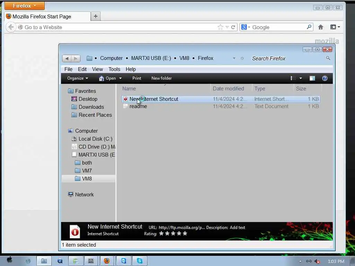Viewport: 355px width, 266px height.
Task: Open Local Disk (C:) in navigation pane
Action: (92, 139)
